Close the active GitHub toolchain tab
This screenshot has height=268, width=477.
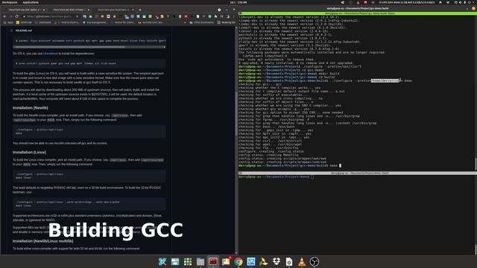pos(132,10)
